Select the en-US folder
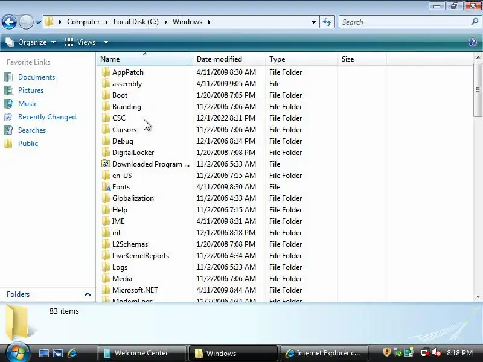 [x=122, y=176]
